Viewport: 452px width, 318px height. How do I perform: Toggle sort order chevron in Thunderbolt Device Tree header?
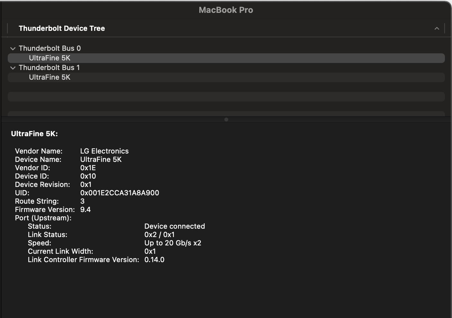tap(437, 28)
